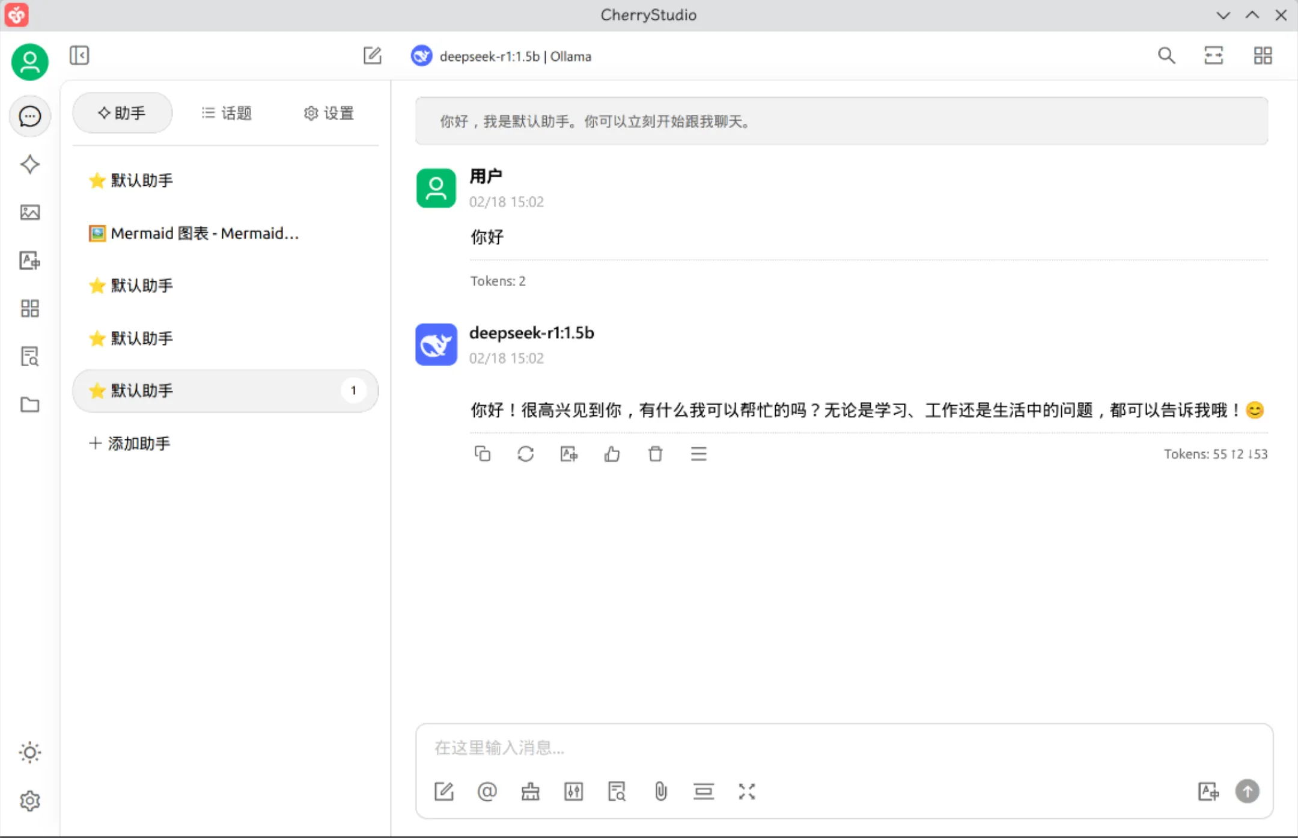This screenshot has height=838, width=1298.
Task: Regenerate the deepseek-r1 response
Action: tap(525, 454)
